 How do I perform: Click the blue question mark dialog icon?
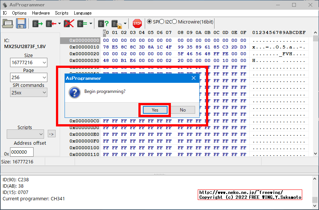(x=75, y=93)
